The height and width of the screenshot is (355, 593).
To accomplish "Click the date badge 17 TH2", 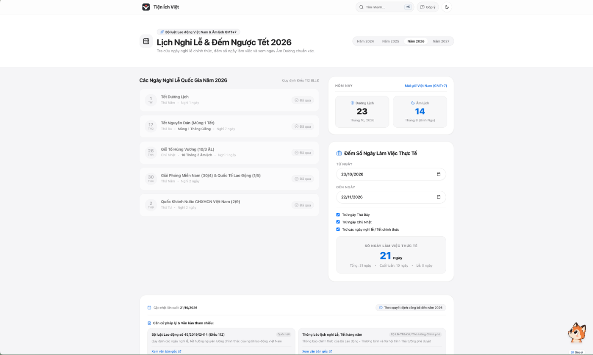I will (151, 126).
